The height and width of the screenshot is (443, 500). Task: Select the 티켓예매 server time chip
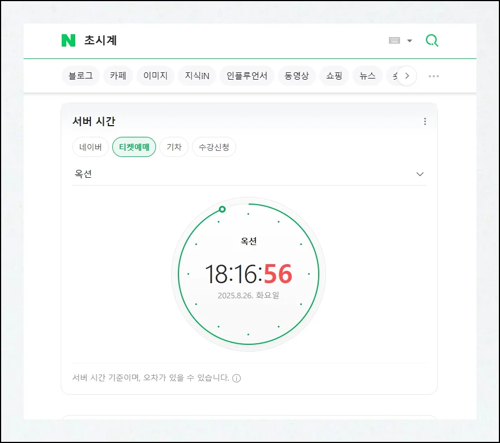tap(134, 147)
